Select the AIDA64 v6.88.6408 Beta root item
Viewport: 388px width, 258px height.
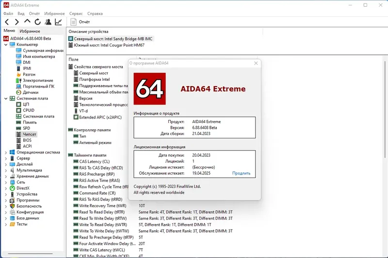point(27,39)
